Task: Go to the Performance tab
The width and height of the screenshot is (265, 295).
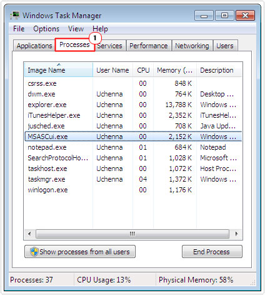Action: [149, 46]
